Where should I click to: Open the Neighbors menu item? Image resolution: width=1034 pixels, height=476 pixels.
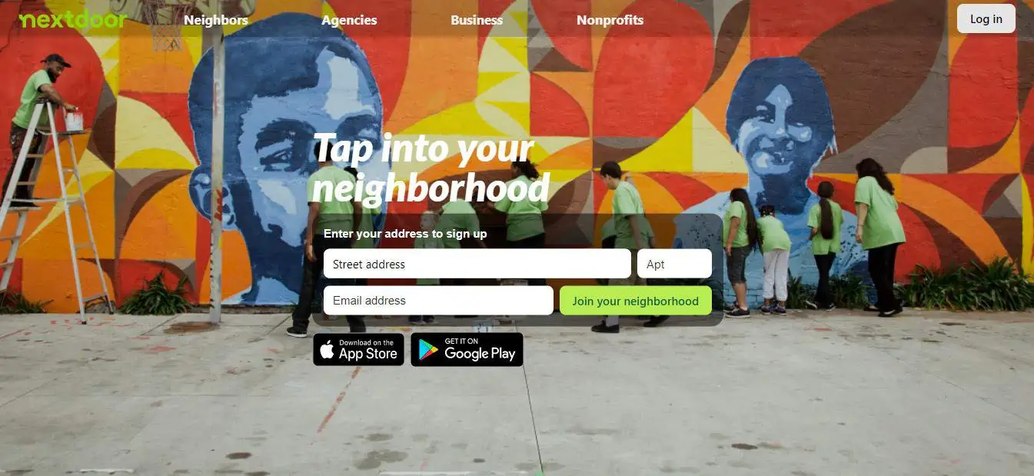pyautogui.click(x=216, y=20)
